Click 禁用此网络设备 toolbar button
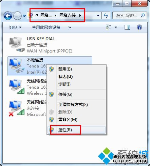This screenshot has height=166, width=150. (46, 27)
